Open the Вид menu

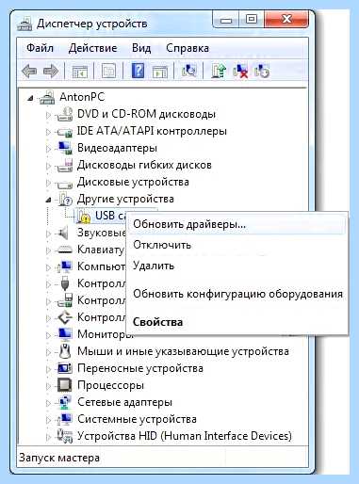coord(141,48)
